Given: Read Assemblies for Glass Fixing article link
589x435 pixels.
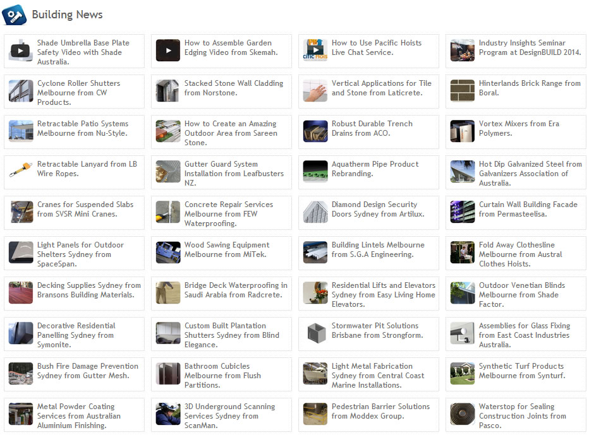Looking at the screenshot, I should [525, 335].
